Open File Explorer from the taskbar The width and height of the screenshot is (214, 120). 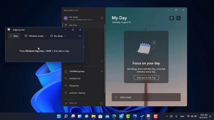[x=94, y=116]
